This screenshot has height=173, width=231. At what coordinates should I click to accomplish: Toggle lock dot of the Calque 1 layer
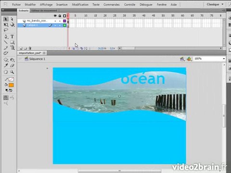(x=60, y=25)
